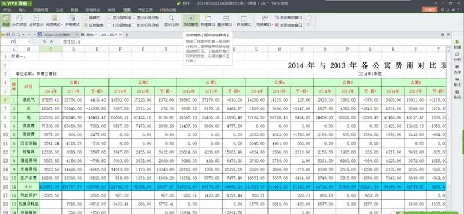Open 新建 in the right sidebar

coord(457,45)
